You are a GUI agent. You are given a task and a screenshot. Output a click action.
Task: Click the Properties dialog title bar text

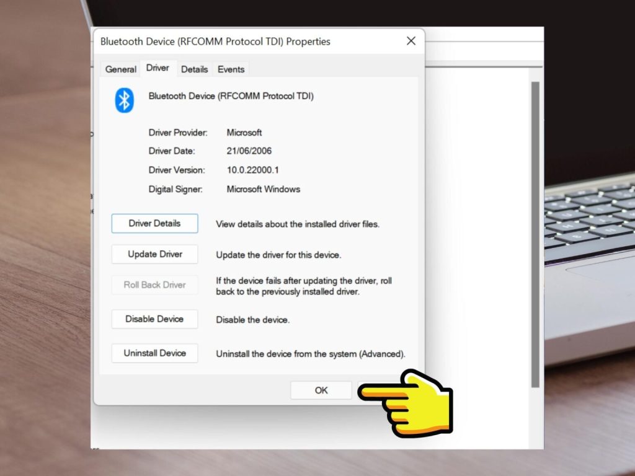click(215, 42)
